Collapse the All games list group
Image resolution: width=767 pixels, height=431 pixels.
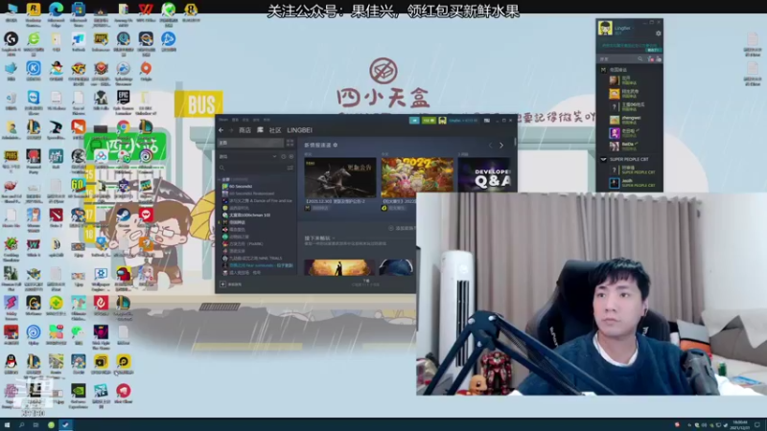click(220, 179)
